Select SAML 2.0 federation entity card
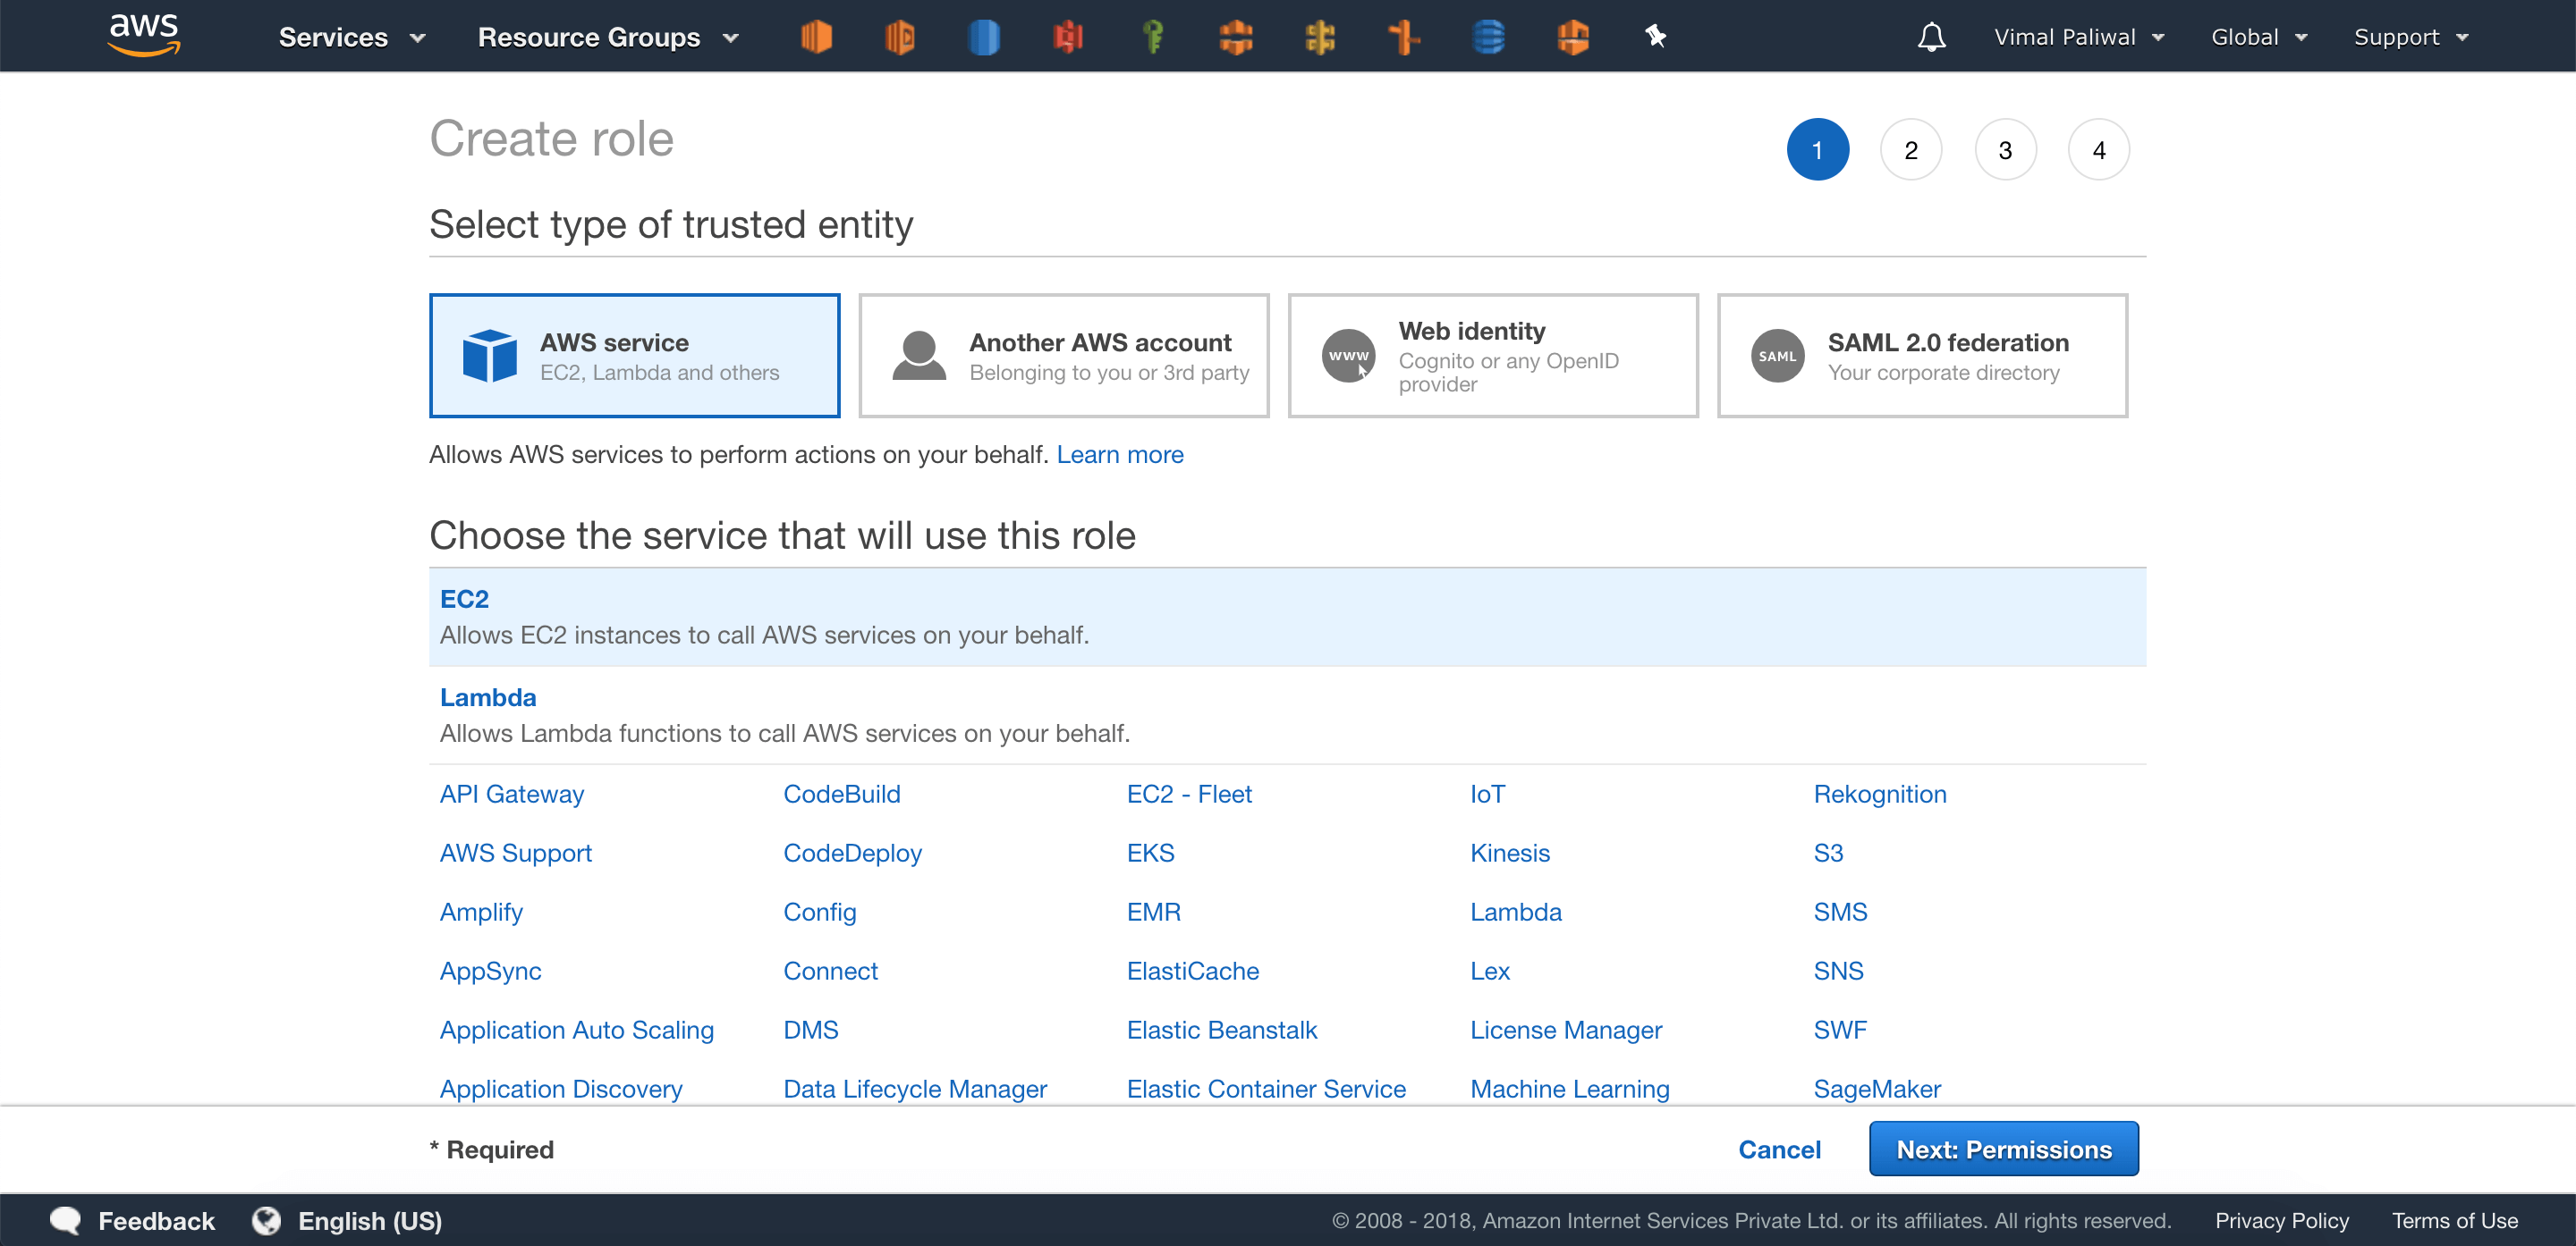Viewport: 2576px width, 1246px height. pos(1921,355)
